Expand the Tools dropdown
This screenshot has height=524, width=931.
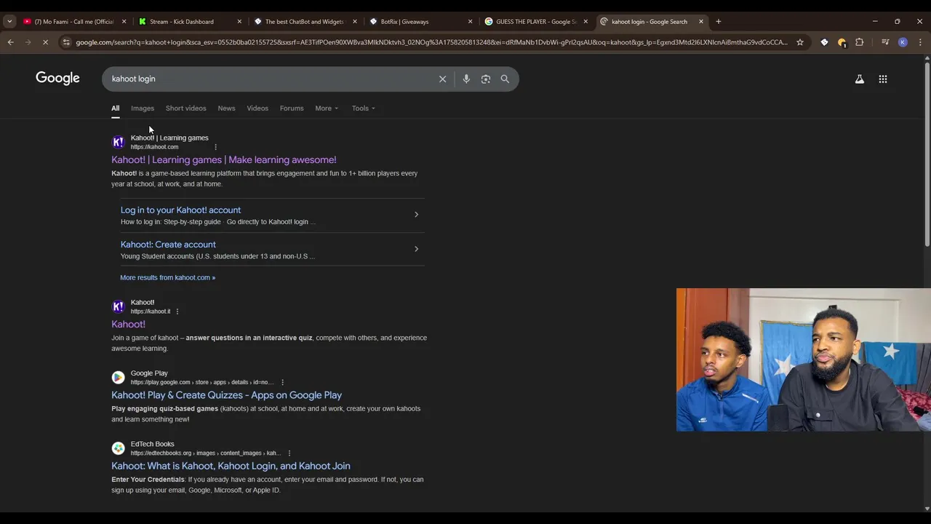tap(364, 108)
